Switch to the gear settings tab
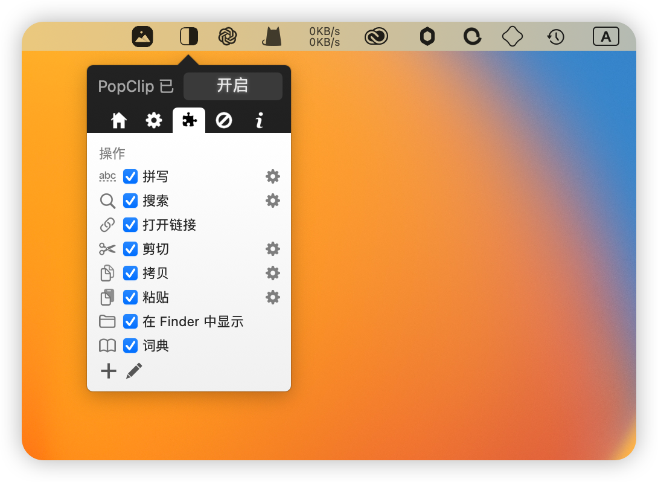Image resolution: width=658 pixels, height=482 pixels. [x=154, y=121]
